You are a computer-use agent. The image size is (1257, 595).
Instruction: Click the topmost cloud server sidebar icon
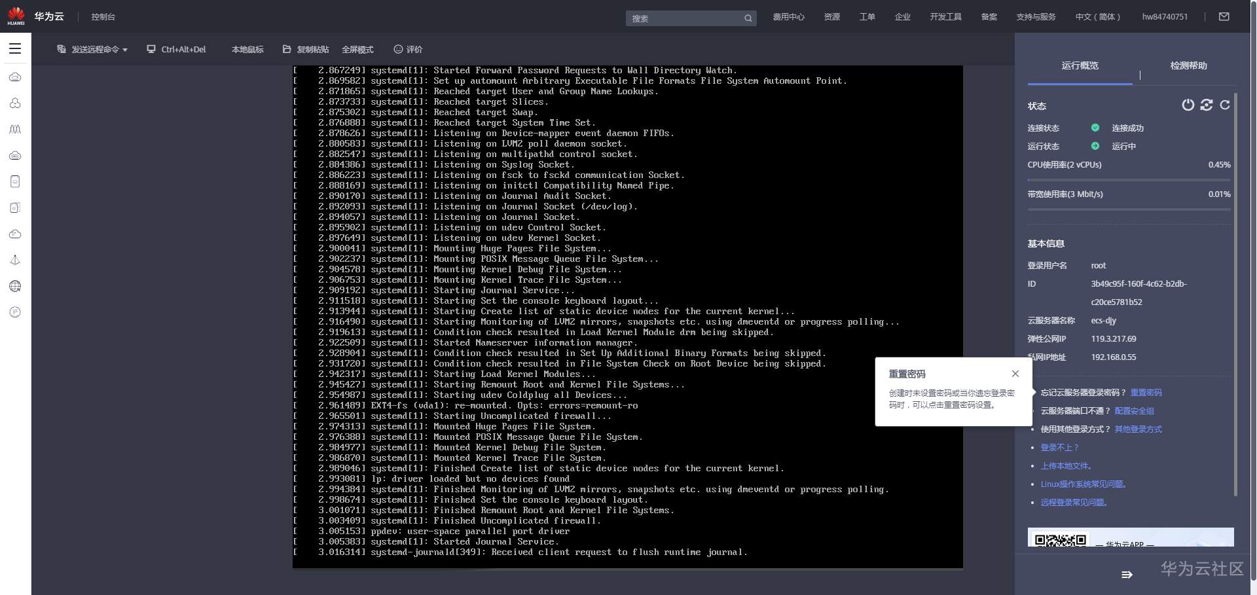pyautogui.click(x=15, y=77)
